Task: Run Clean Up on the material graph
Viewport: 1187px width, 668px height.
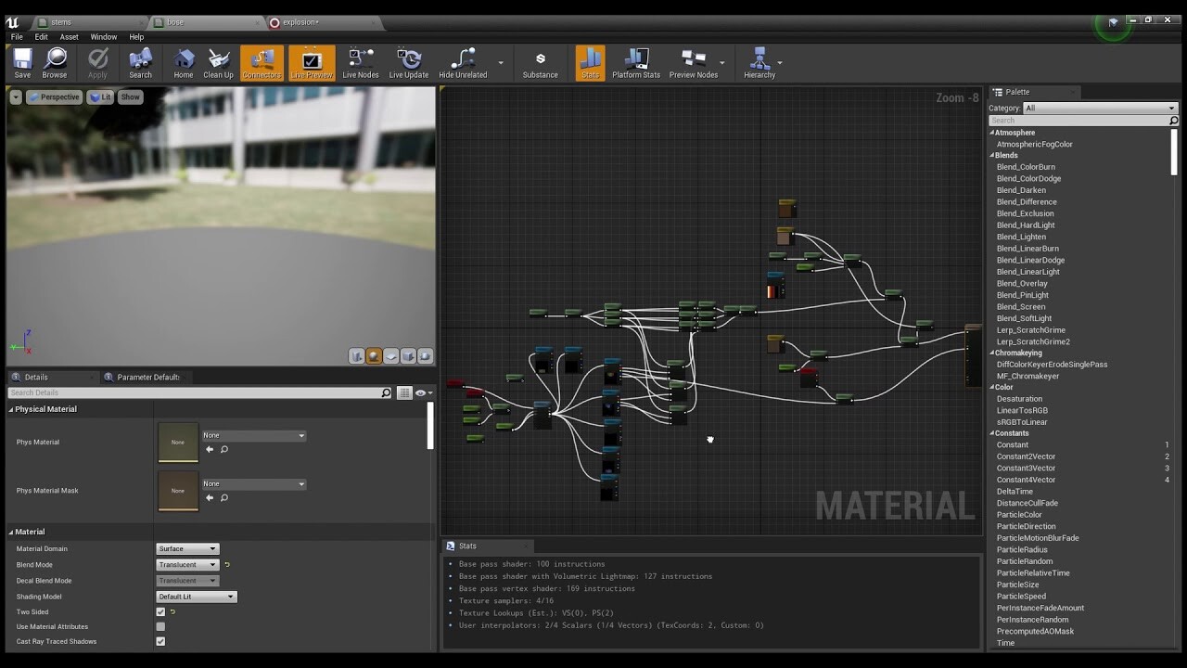Action: pyautogui.click(x=218, y=62)
